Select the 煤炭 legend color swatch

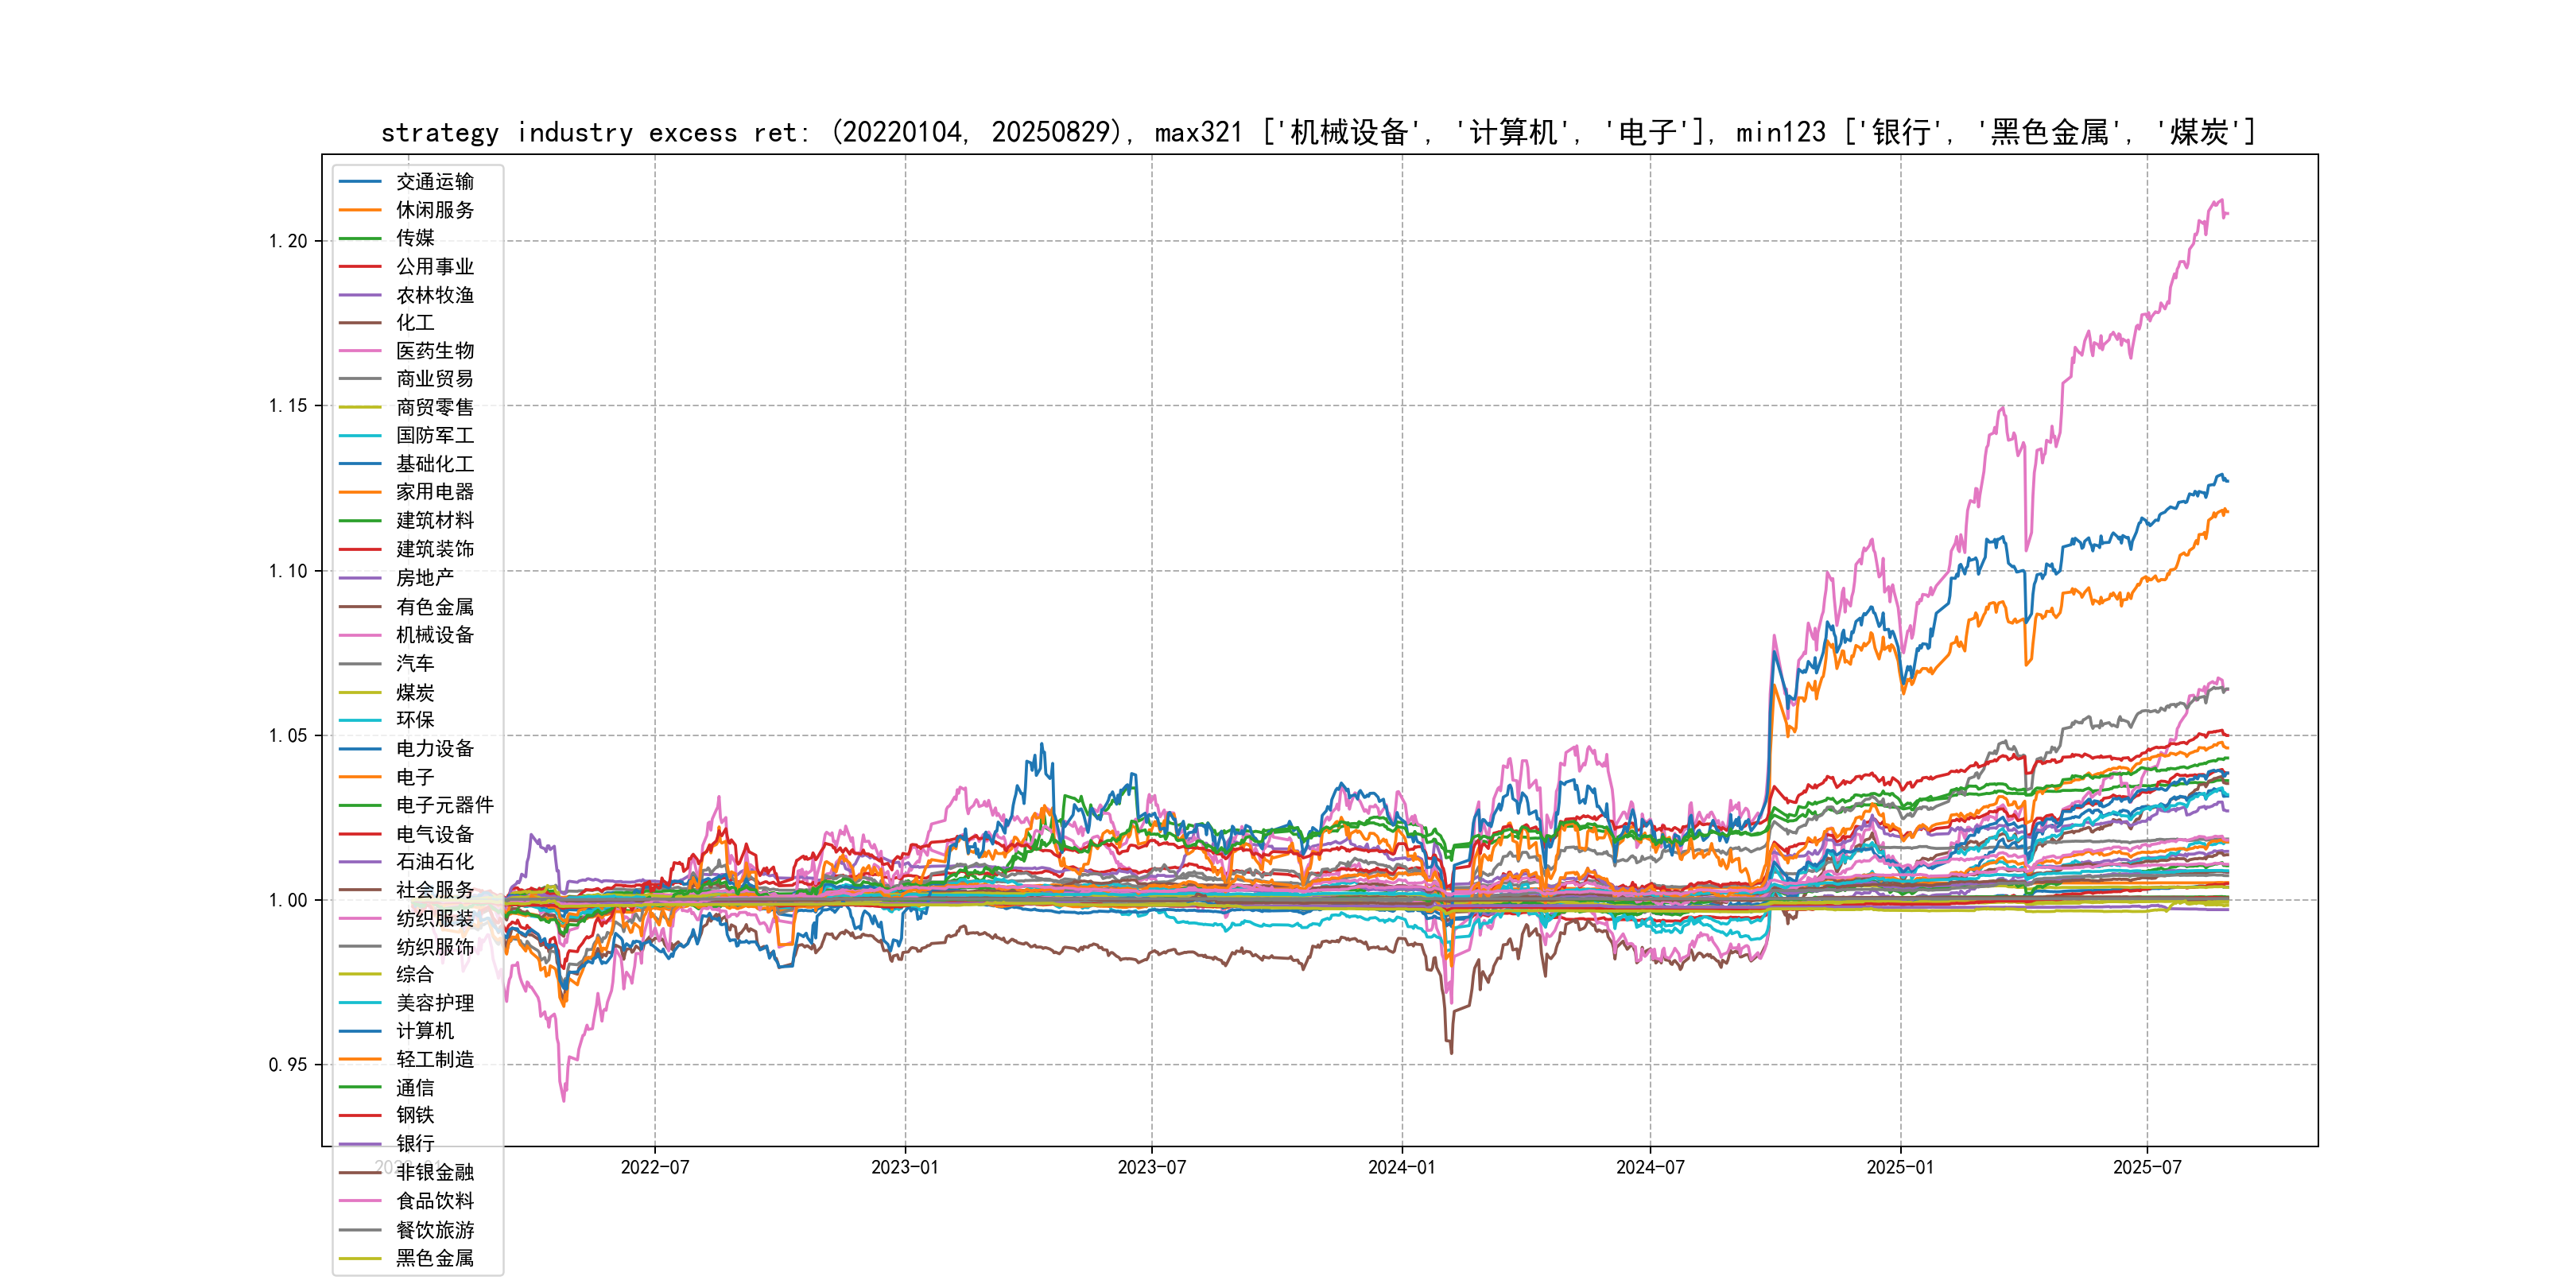[x=360, y=692]
